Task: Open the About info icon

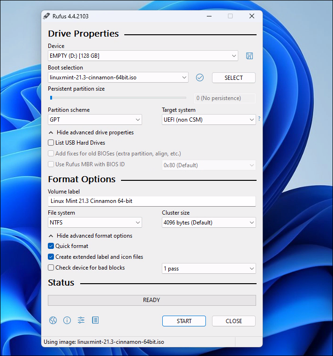Action: [67, 320]
